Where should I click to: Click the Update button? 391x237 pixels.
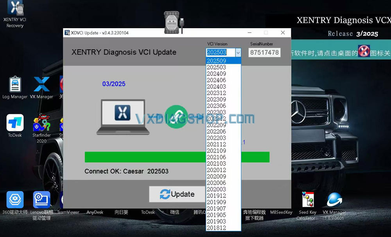click(177, 194)
